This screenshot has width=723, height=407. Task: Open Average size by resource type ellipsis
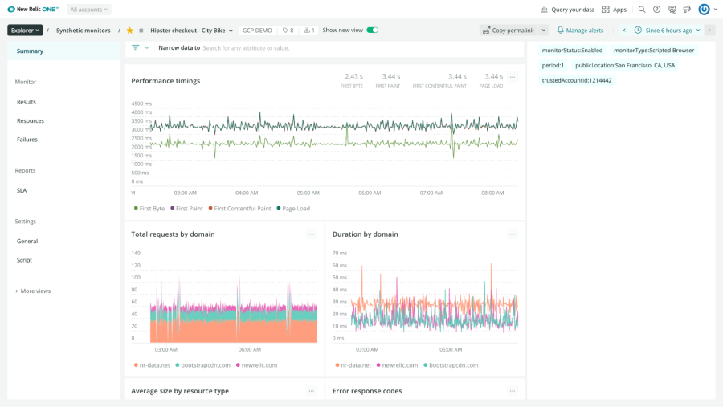click(311, 391)
